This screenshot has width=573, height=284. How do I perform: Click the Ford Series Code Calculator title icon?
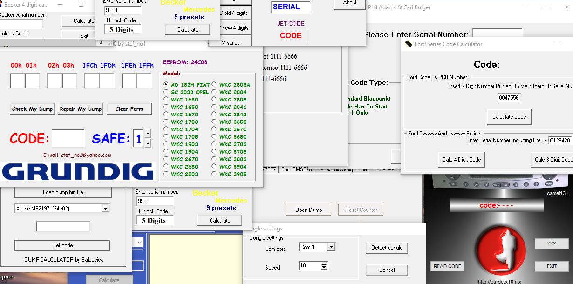(409, 44)
